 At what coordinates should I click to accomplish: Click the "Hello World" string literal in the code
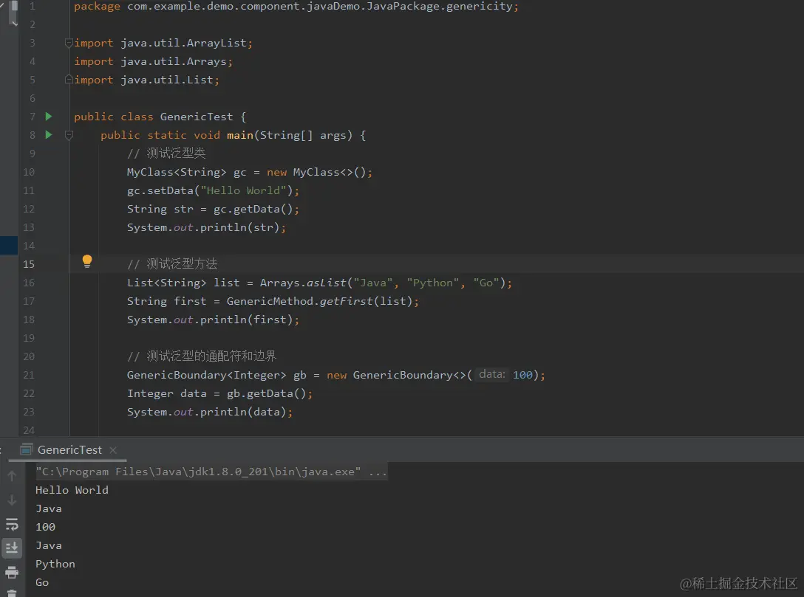(x=243, y=190)
